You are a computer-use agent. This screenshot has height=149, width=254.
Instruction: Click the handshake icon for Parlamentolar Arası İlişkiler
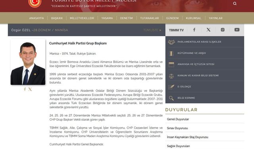point(171,42)
